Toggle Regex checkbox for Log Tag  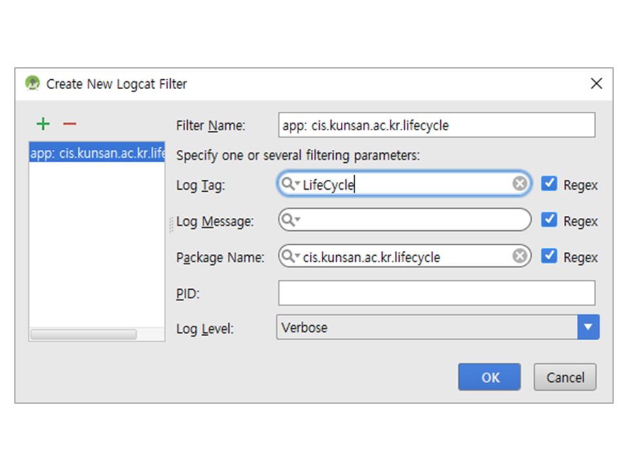point(549,184)
